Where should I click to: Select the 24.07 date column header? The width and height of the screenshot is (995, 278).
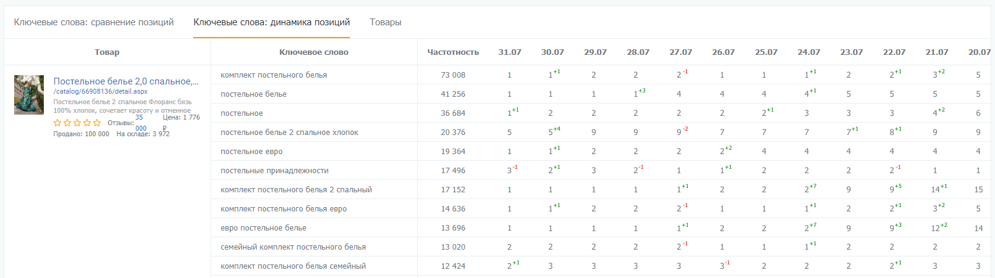809,52
